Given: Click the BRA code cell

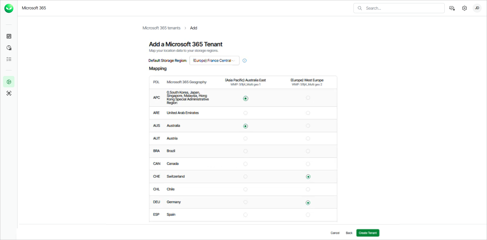Looking at the screenshot, I should click(156, 151).
